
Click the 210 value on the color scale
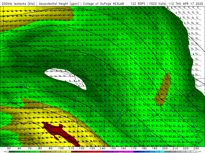click(x=176, y=148)
